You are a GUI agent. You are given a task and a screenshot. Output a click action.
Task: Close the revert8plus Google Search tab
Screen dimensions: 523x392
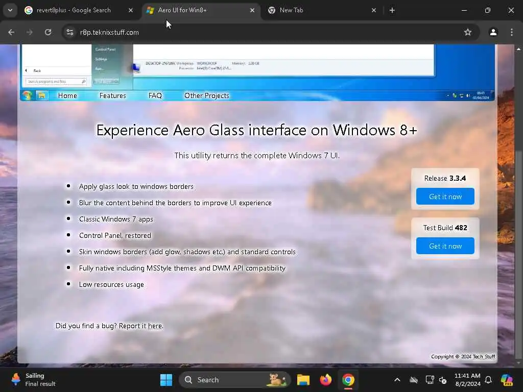coord(131,10)
